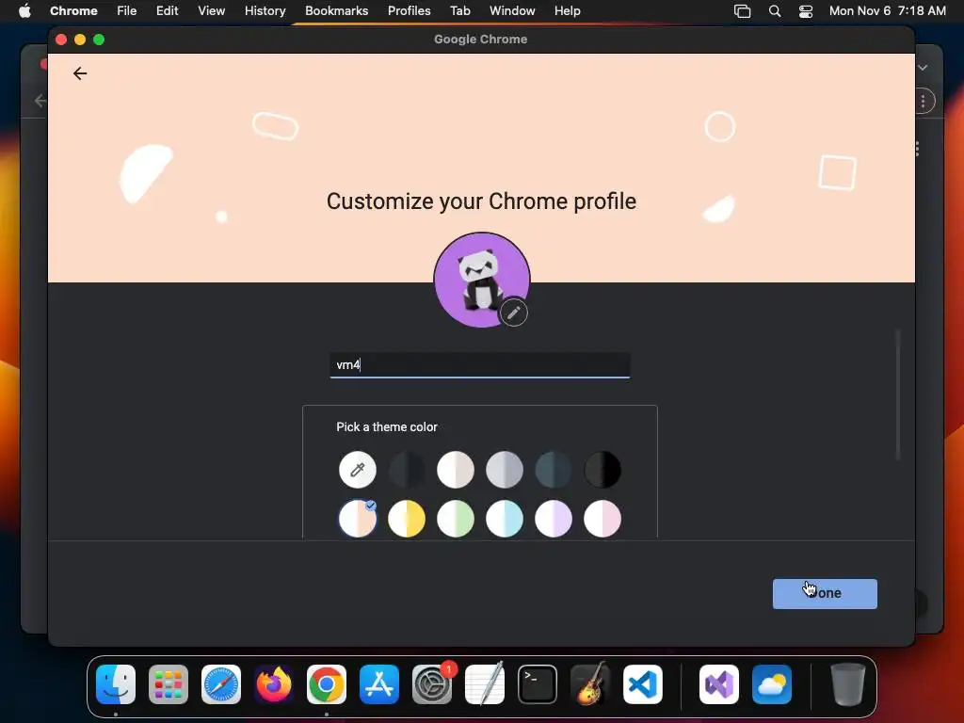Select the white and beige theme color
964x723 pixels.
pos(456,470)
